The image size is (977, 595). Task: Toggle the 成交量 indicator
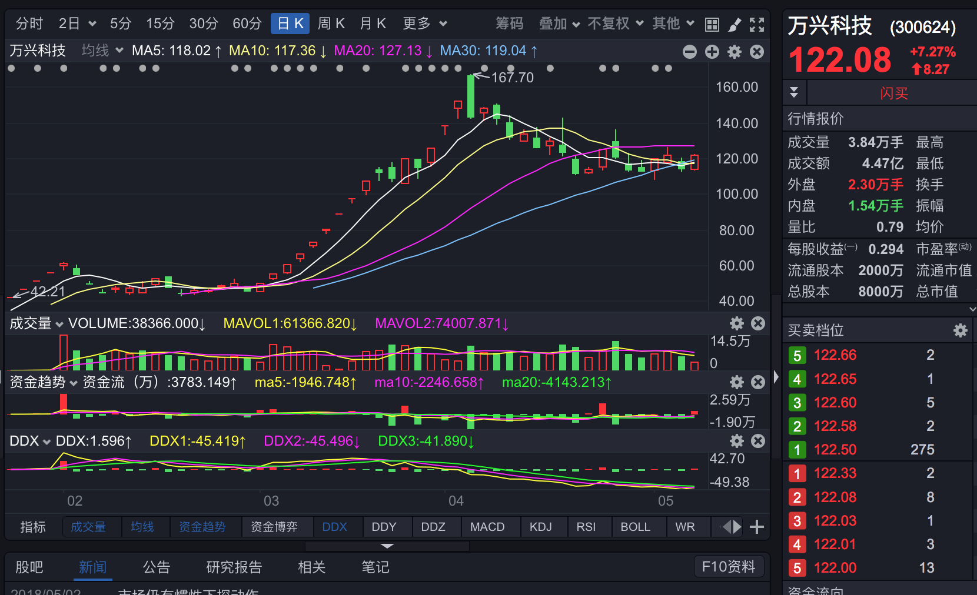point(89,527)
